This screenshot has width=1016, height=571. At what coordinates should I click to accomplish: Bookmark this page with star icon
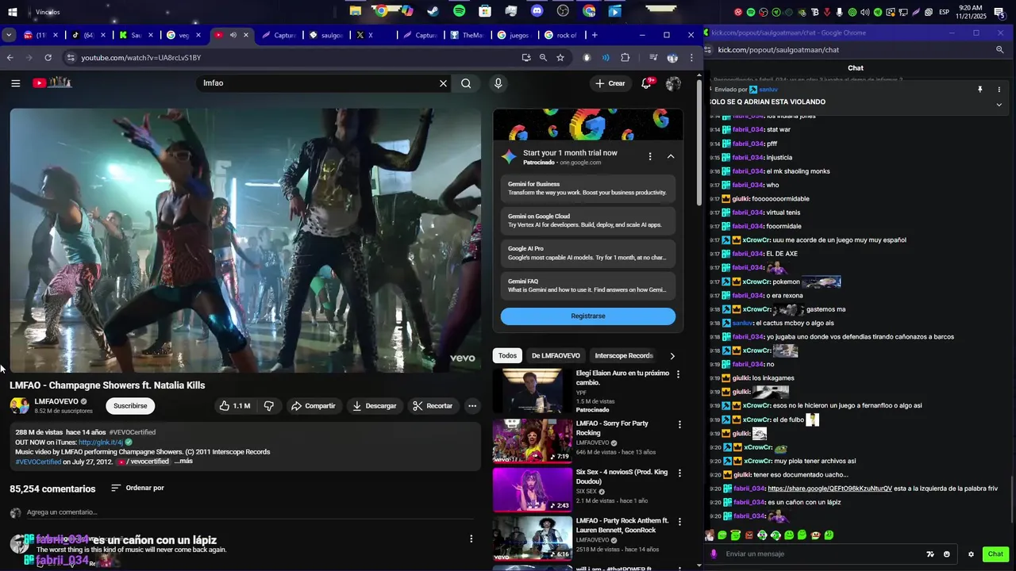pyautogui.click(x=560, y=58)
